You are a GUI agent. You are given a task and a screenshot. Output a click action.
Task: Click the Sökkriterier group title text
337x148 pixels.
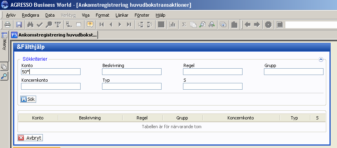[35, 59]
